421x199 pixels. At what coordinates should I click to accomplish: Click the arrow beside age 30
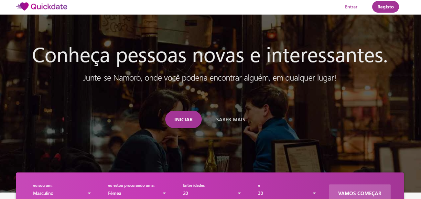tap(314, 193)
